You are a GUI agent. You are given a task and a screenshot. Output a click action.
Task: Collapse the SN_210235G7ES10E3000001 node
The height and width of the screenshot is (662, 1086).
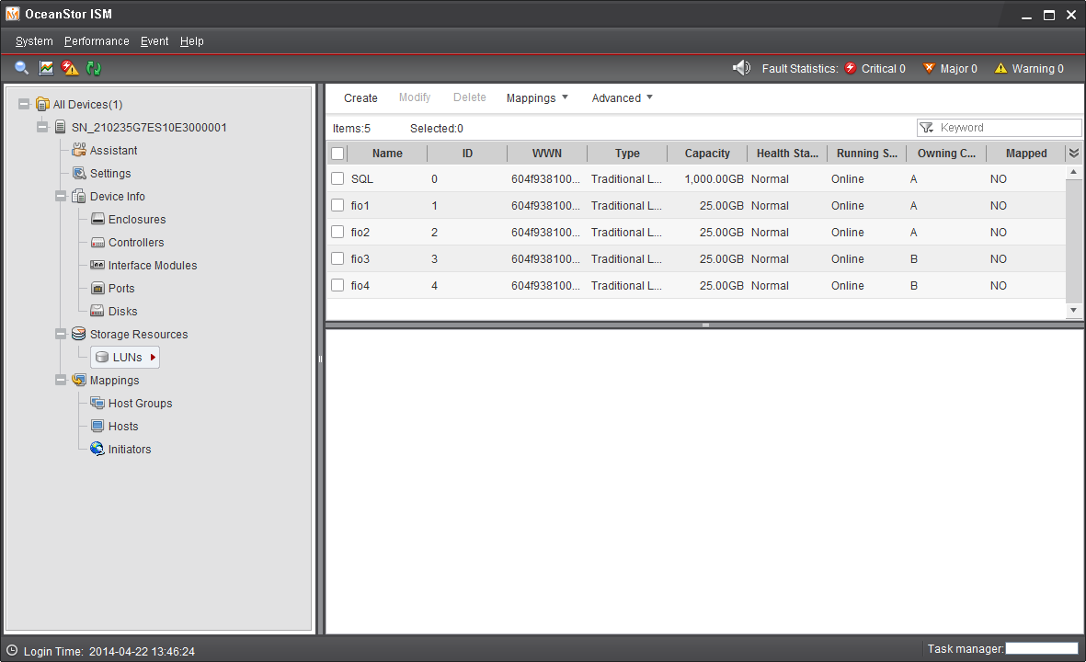(x=42, y=127)
